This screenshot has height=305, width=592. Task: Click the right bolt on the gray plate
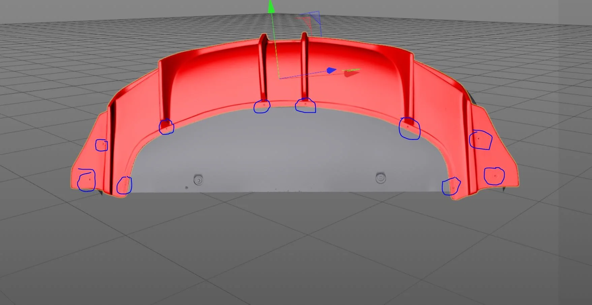[381, 178]
